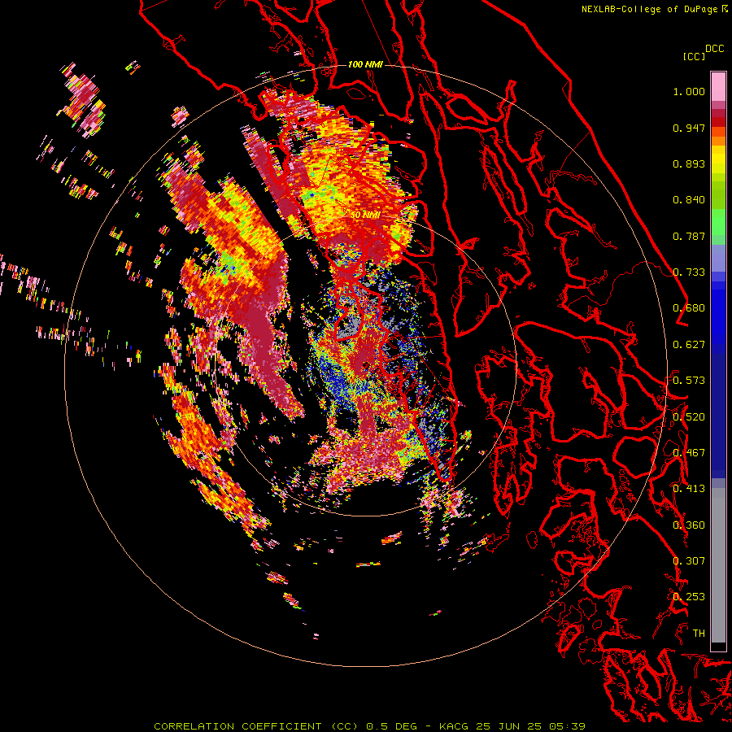
Task: Click the [CC] units label
Action: tap(695, 56)
